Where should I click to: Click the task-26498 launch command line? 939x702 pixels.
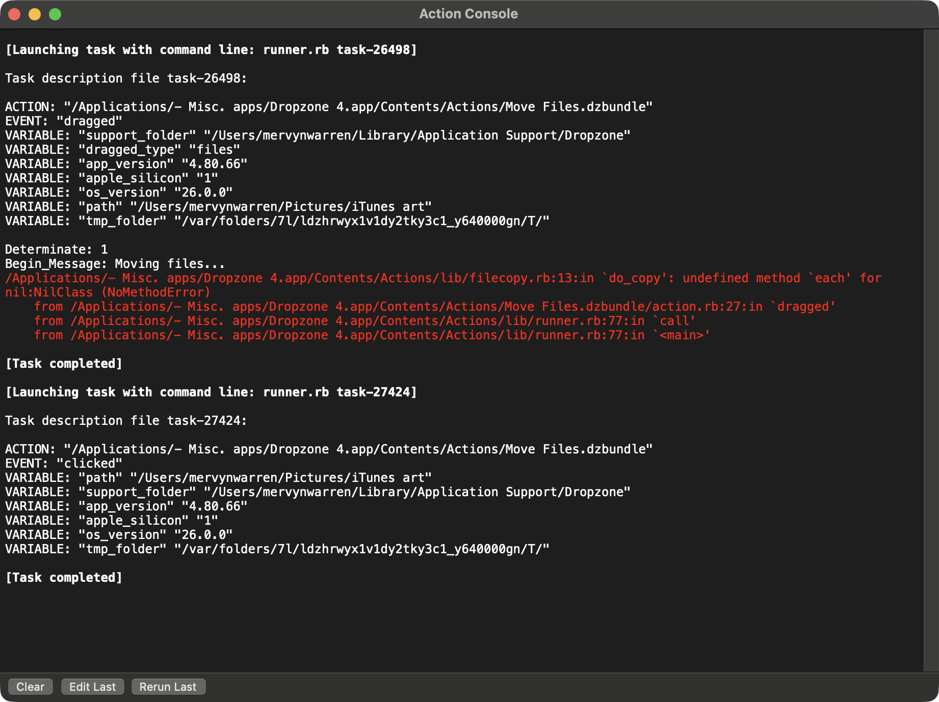tap(211, 50)
